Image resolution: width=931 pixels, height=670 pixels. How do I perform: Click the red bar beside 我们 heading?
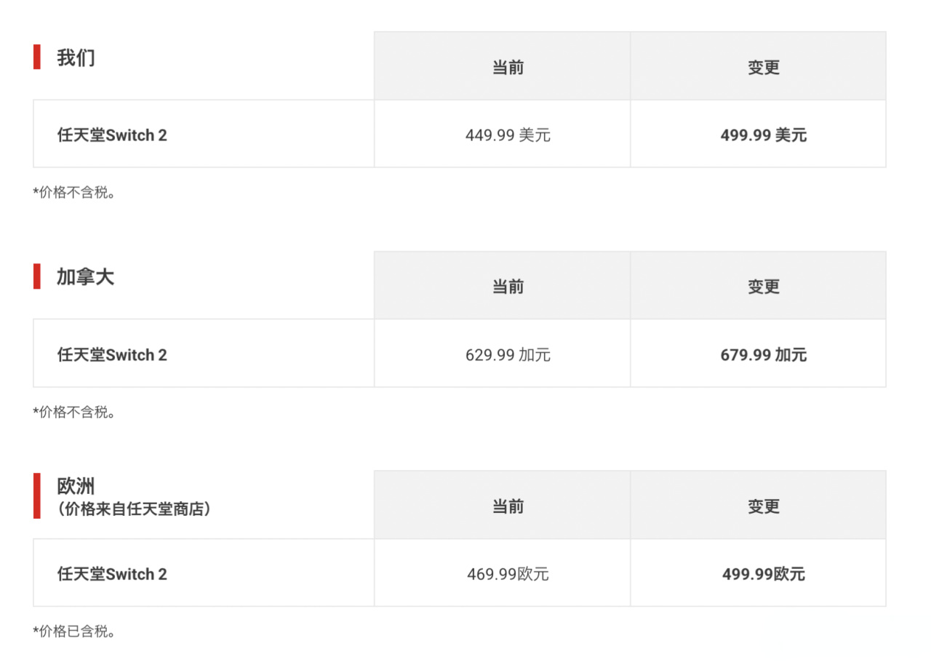click(x=36, y=57)
